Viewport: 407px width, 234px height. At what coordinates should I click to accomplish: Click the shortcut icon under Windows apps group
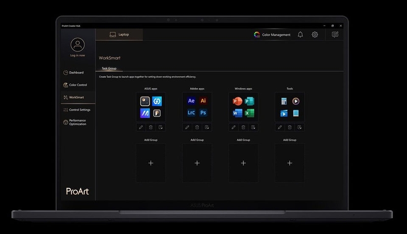click(253, 127)
